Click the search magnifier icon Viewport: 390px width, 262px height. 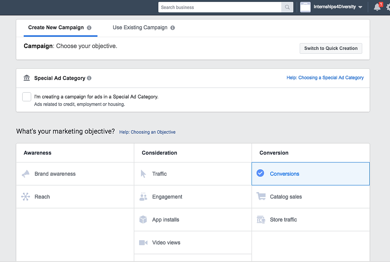click(x=287, y=7)
